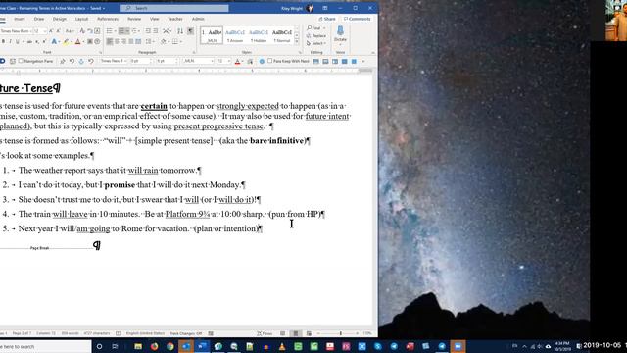
Task: Click the Share button
Action: coord(327,19)
